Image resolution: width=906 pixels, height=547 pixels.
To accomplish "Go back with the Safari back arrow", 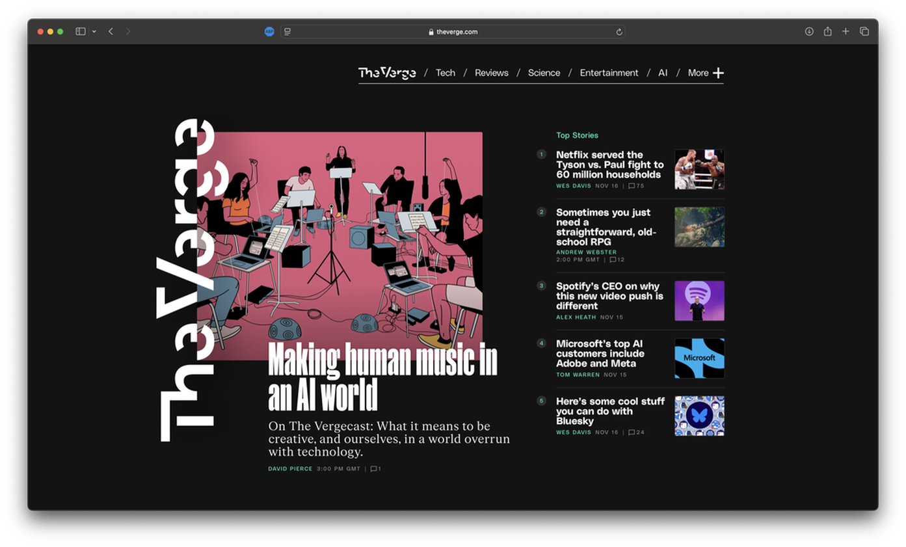I will pyautogui.click(x=111, y=31).
